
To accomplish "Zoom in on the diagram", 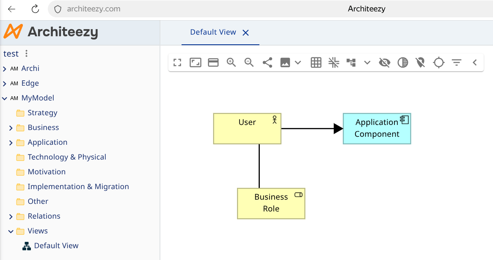I will (231, 62).
